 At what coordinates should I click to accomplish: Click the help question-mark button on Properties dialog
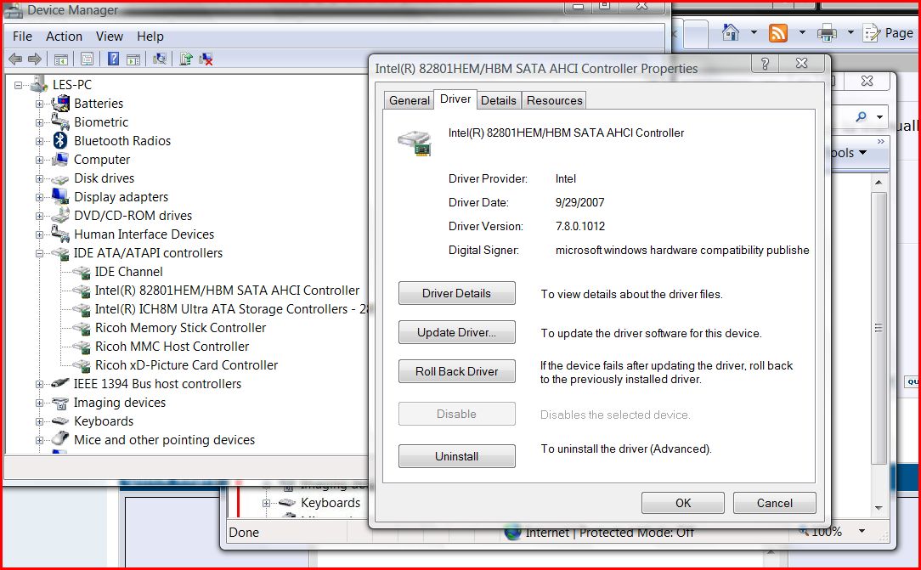click(765, 64)
